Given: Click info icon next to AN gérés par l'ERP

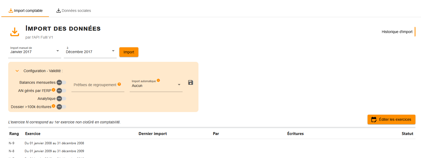Looking at the screenshot, I should coord(53,90).
